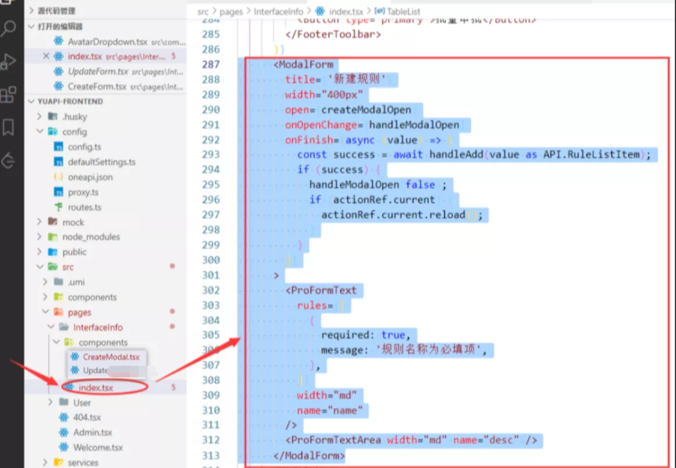Image resolution: width=676 pixels, height=468 pixels.
Task: Collapse the src folder chevron
Action: pyautogui.click(x=40, y=267)
